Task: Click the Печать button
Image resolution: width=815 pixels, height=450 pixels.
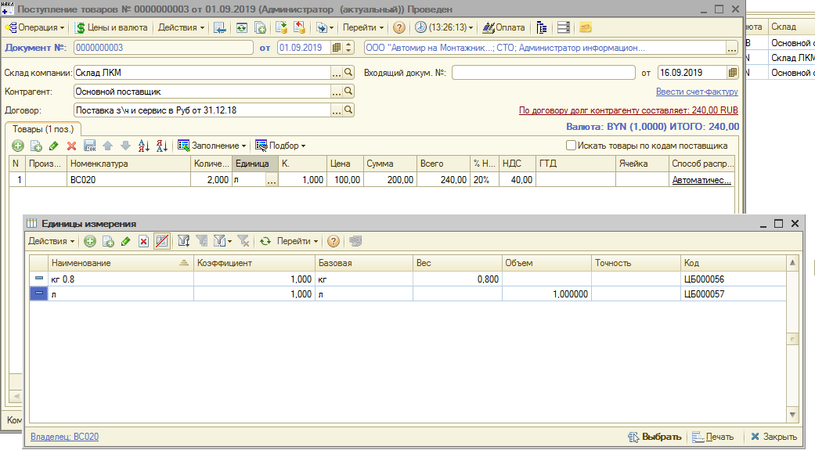Action: [x=712, y=437]
